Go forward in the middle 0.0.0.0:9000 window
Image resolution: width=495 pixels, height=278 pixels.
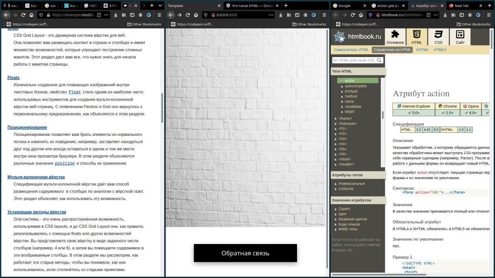[180, 15]
